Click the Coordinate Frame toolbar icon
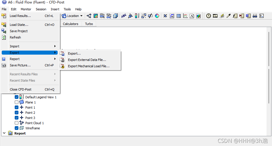The image size is (272, 146). point(131,16)
